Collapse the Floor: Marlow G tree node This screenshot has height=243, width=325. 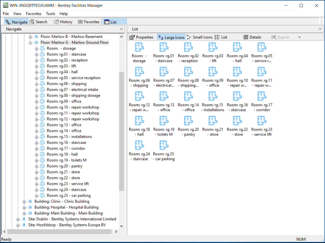pos(30,43)
